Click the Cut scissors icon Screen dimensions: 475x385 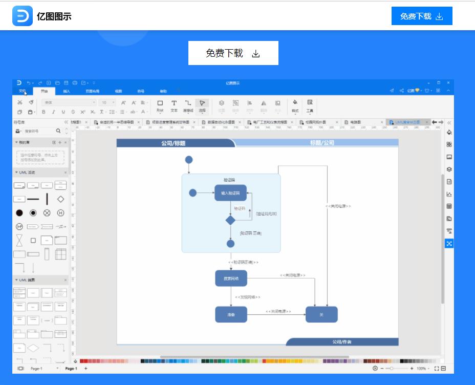tap(20, 102)
